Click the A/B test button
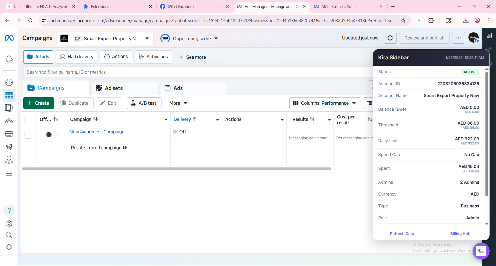The image size is (496, 266). [144, 103]
